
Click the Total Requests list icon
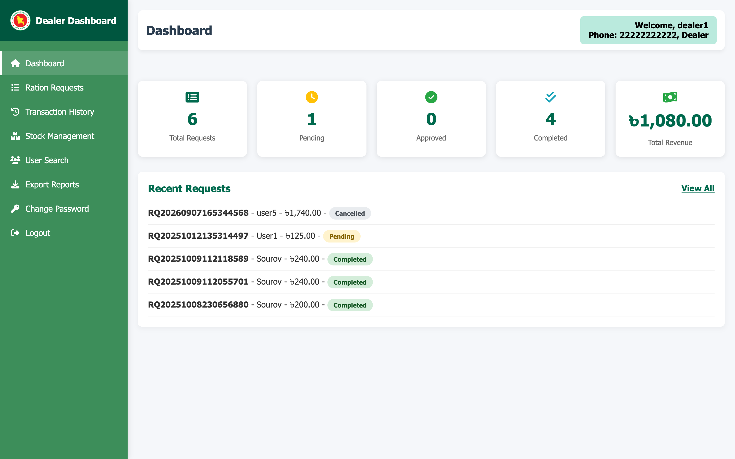coord(192,97)
